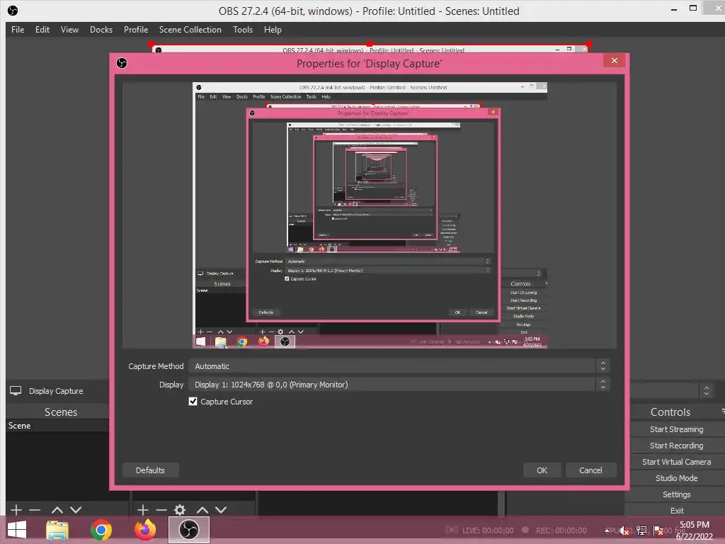
Task: Click OBS Studio taskbar icon
Action: [188, 530]
